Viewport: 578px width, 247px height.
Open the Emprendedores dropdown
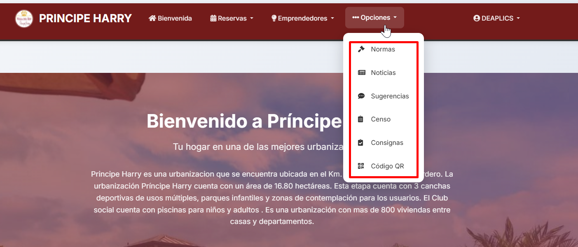[302, 18]
